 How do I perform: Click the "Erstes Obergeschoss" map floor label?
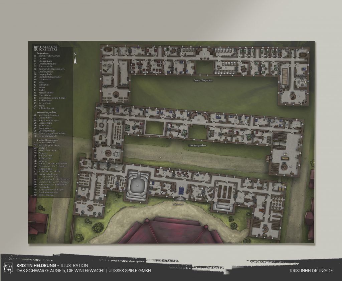click(x=197, y=145)
